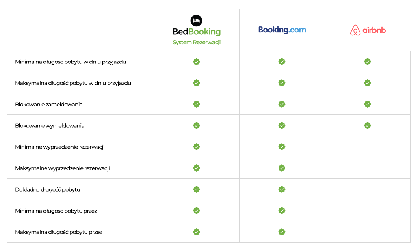Click the Airbnb logo
Image resolution: width=418 pixels, height=252 pixels.
click(x=368, y=30)
